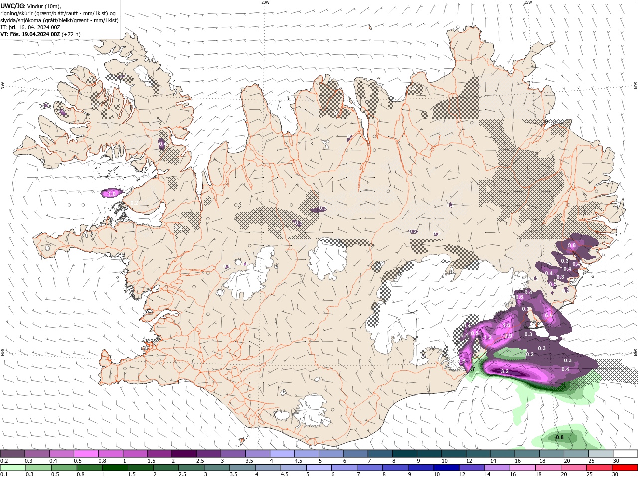Click the 'slydda/snjókoma (grátt/bleikt/grænt' description line
This screenshot has width=638, height=478.
[x=59, y=20]
